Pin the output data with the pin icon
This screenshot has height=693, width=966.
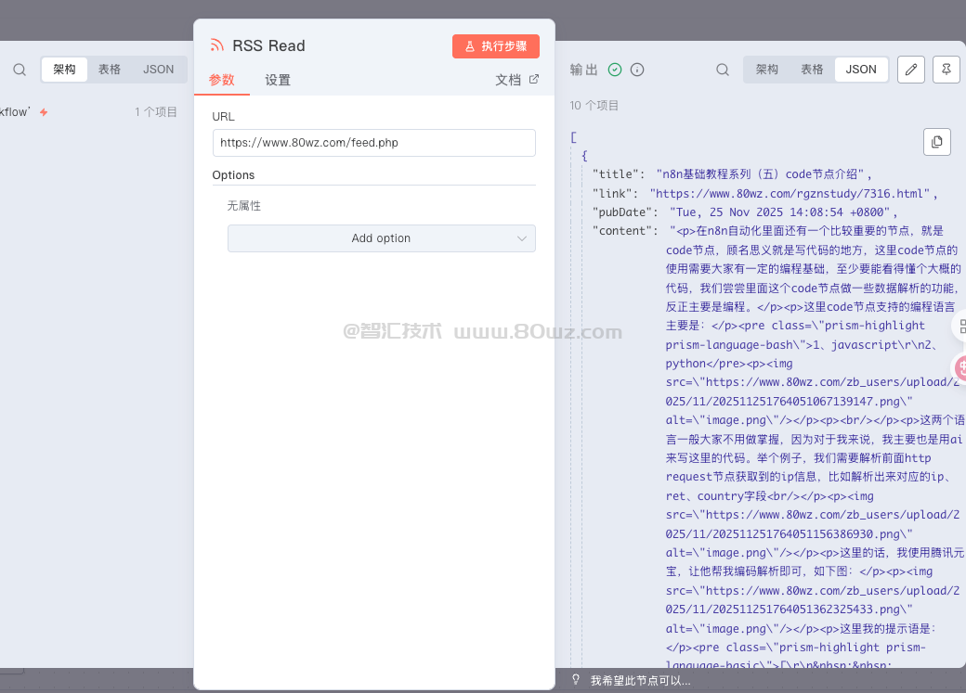click(x=946, y=70)
